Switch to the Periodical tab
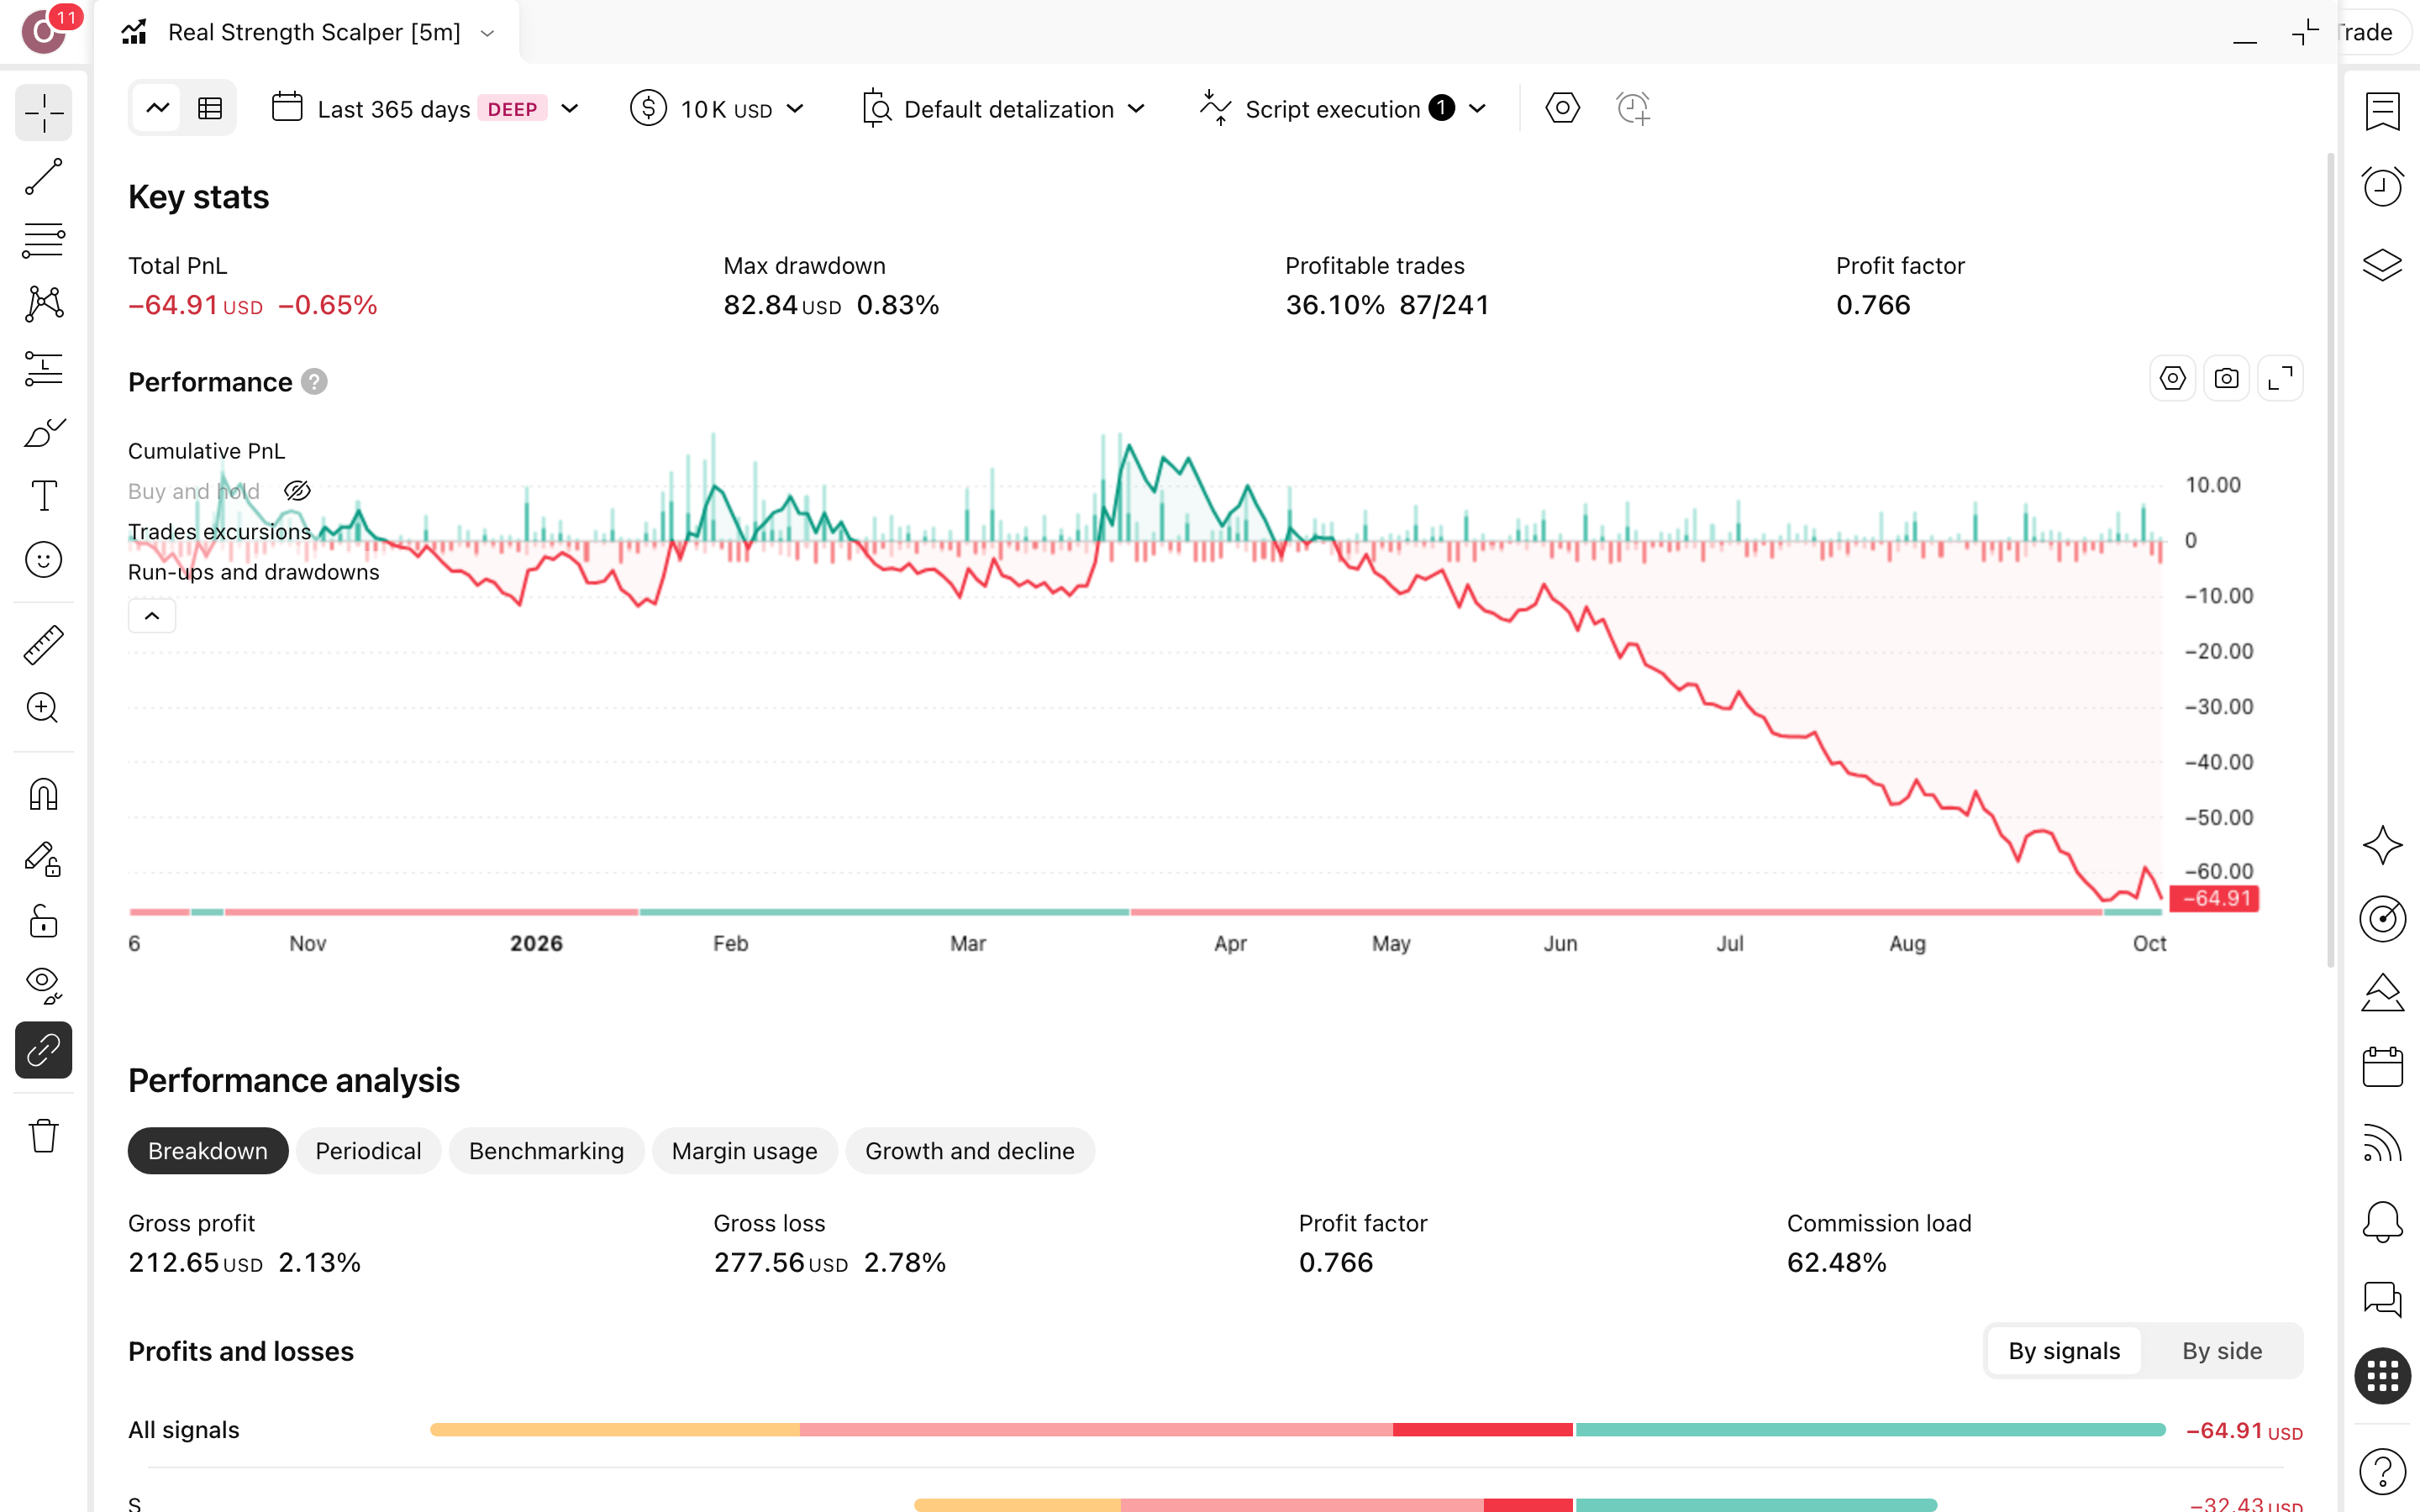The height and width of the screenshot is (1512, 2420). [368, 1151]
